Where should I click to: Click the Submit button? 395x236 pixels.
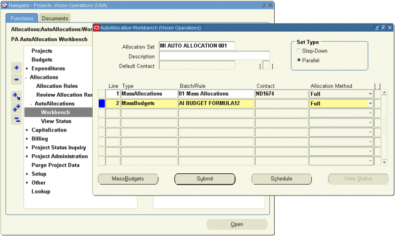(205, 179)
